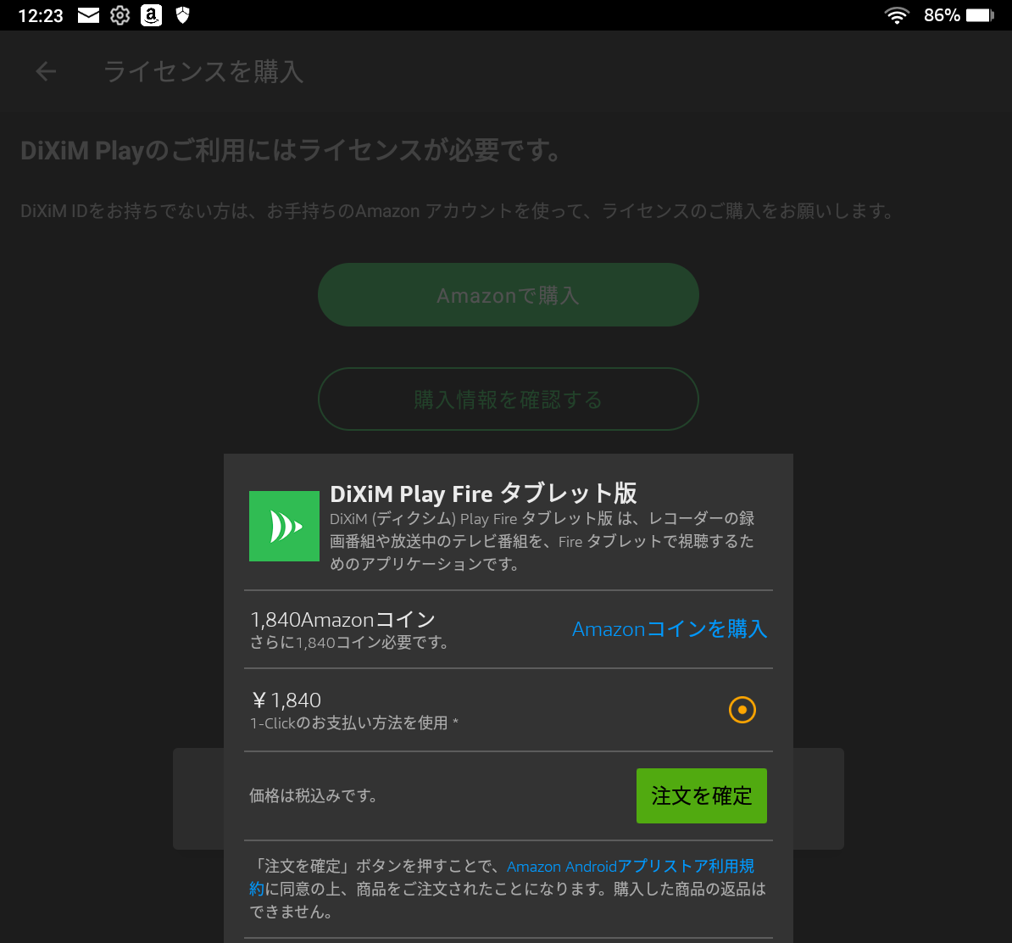Tap the ライセンスを購入 screen title
This screenshot has height=943, width=1012.
[203, 71]
